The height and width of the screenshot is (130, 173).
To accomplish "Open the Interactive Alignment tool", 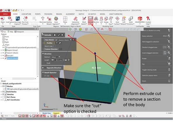I will point(75,18).
